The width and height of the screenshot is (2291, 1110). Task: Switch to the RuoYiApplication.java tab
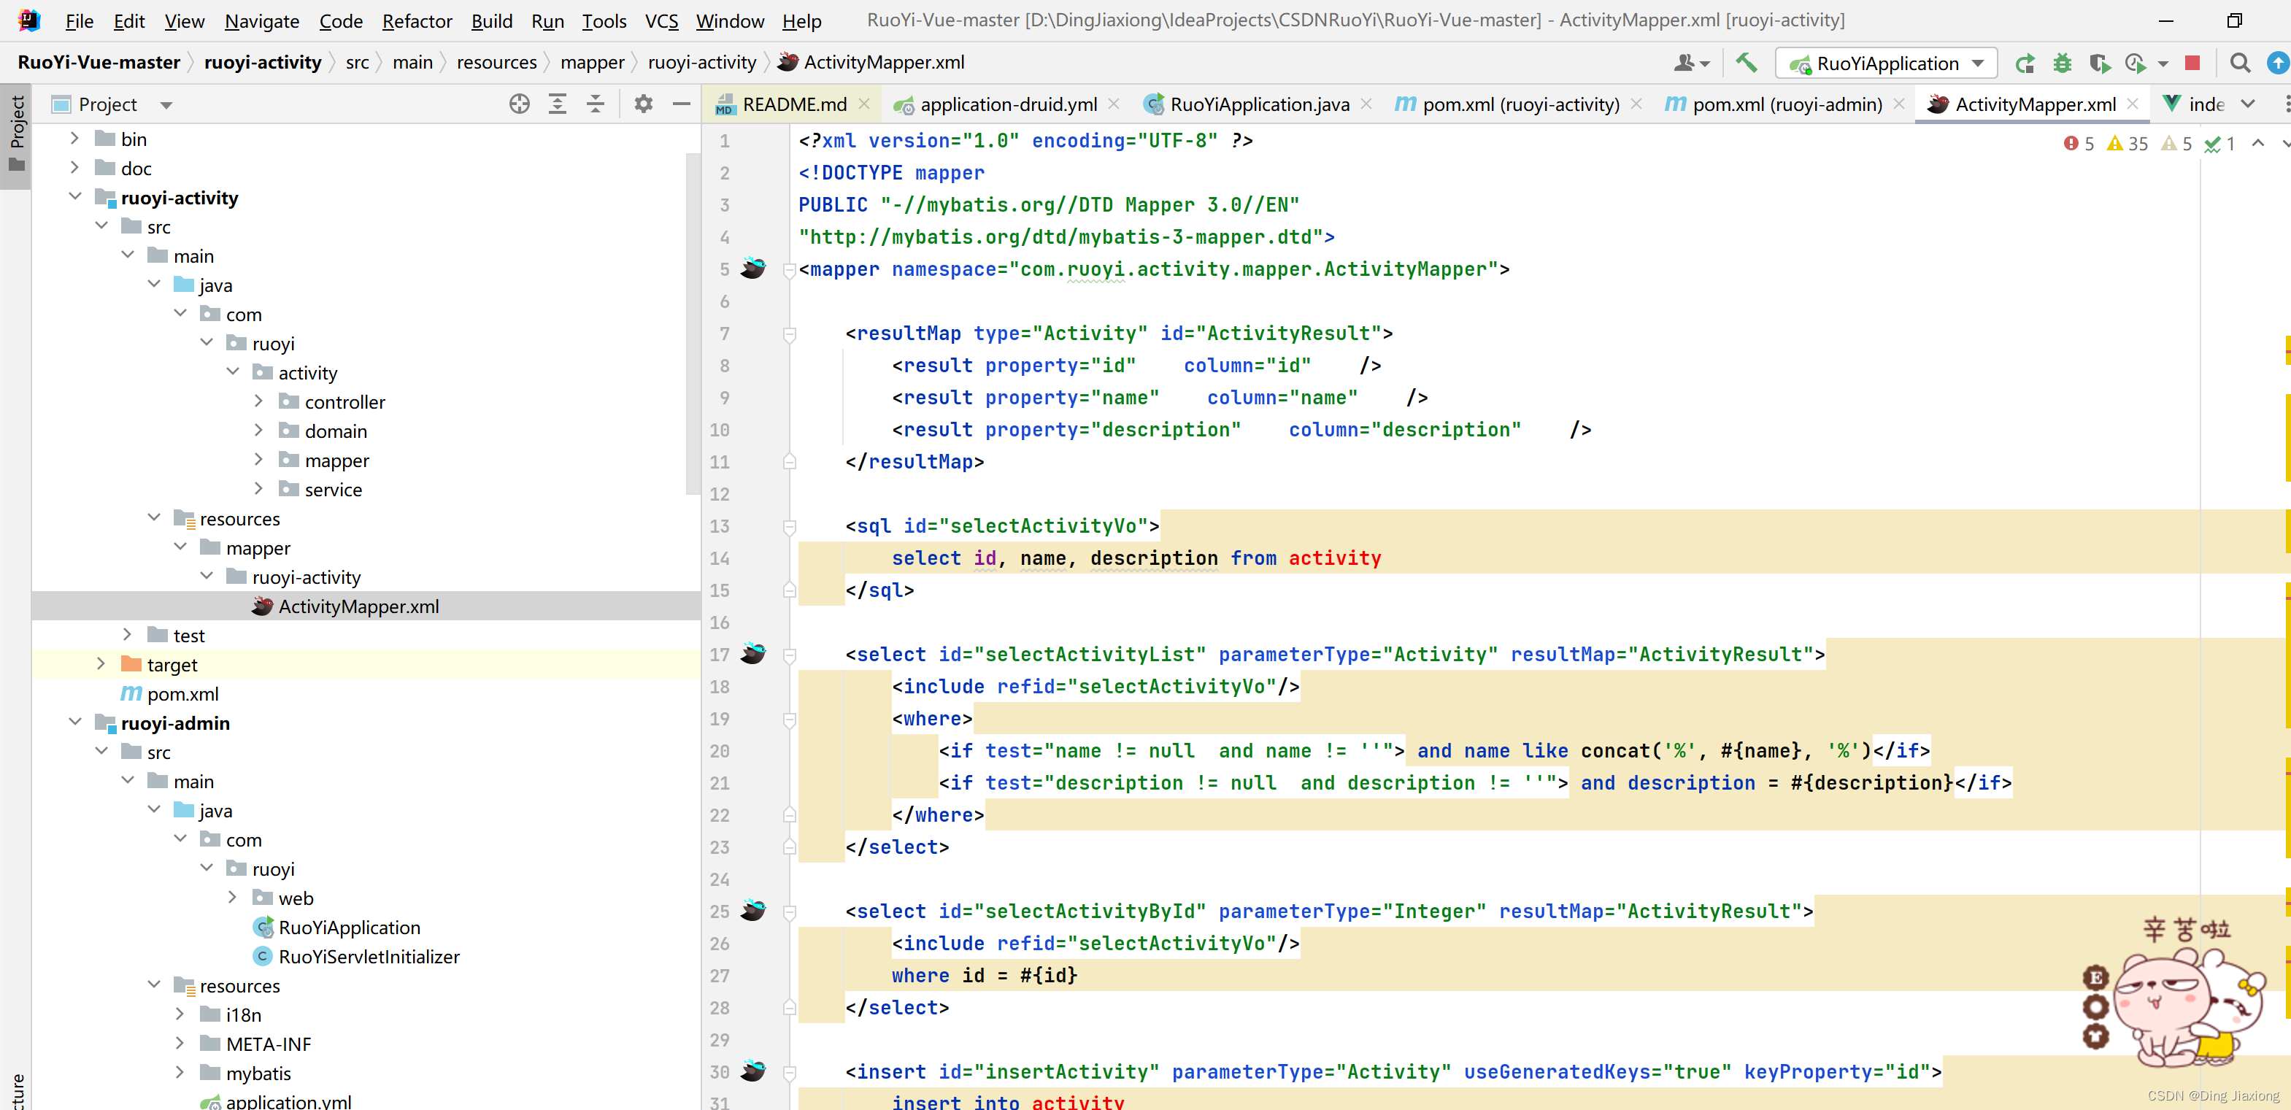click(1258, 104)
